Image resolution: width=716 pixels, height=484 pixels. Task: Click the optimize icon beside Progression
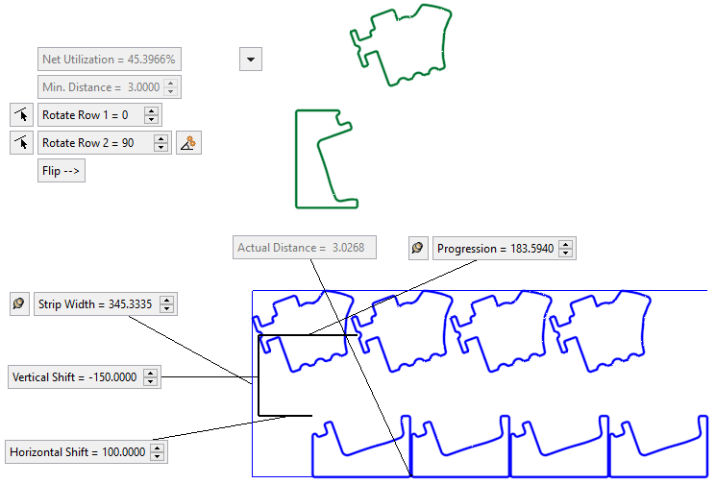click(418, 248)
